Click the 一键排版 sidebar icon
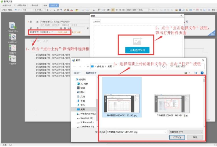The width and height of the screenshot is (217, 147). coord(13,59)
